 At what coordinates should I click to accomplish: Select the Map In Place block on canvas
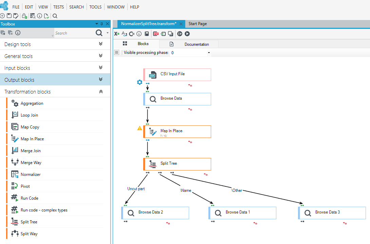177,131
